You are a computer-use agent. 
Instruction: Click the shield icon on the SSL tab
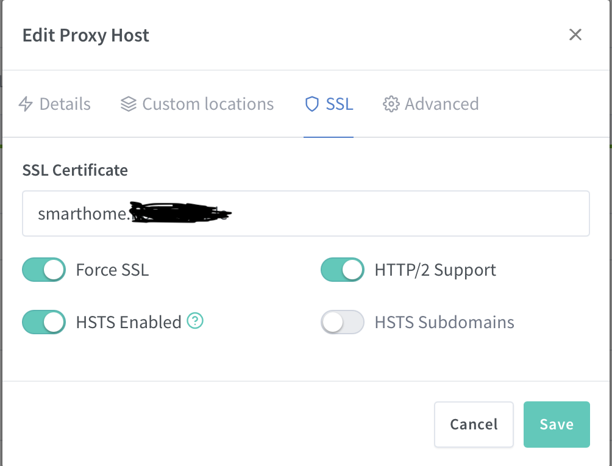pos(312,104)
